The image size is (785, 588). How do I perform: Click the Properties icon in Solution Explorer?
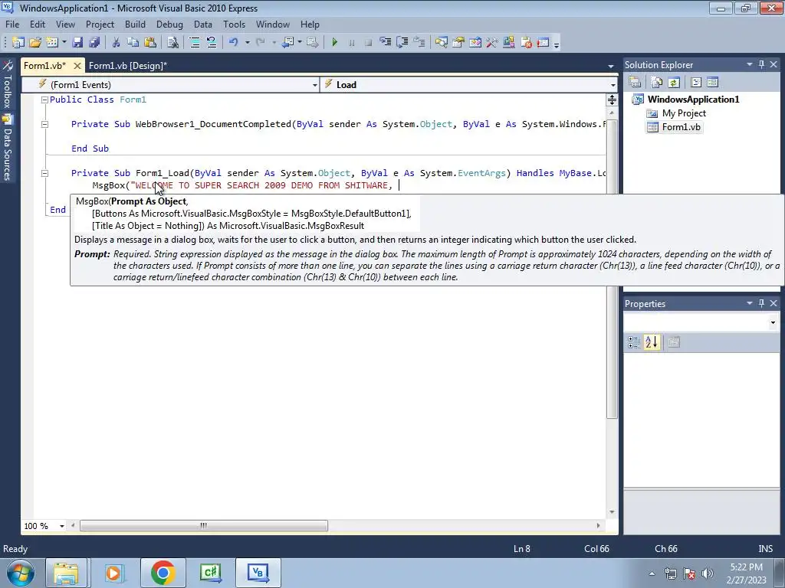635,83
